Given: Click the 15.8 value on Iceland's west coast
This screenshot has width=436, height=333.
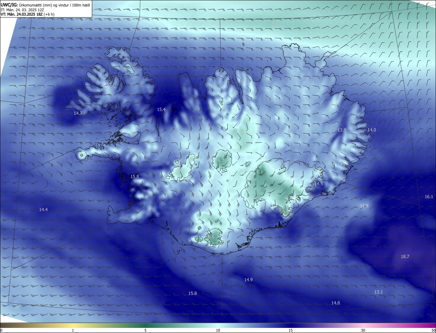Looking at the screenshot, I should click(x=135, y=177).
